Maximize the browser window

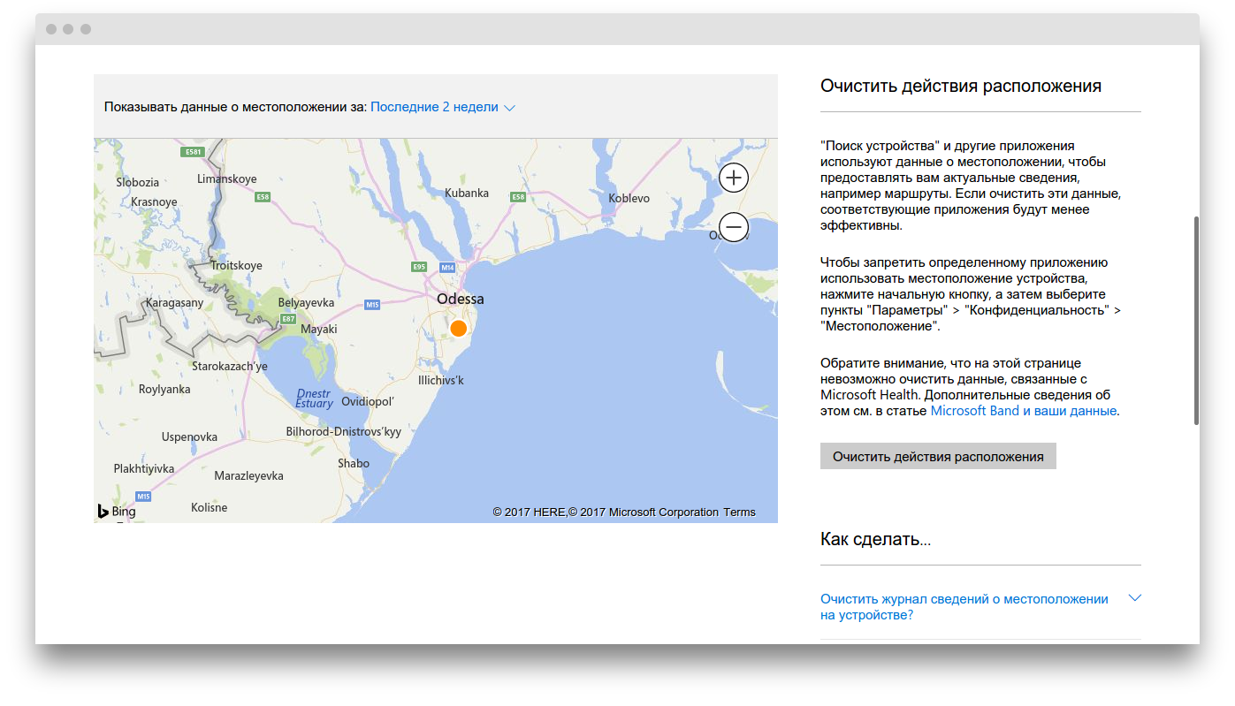click(x=86, y=29)
